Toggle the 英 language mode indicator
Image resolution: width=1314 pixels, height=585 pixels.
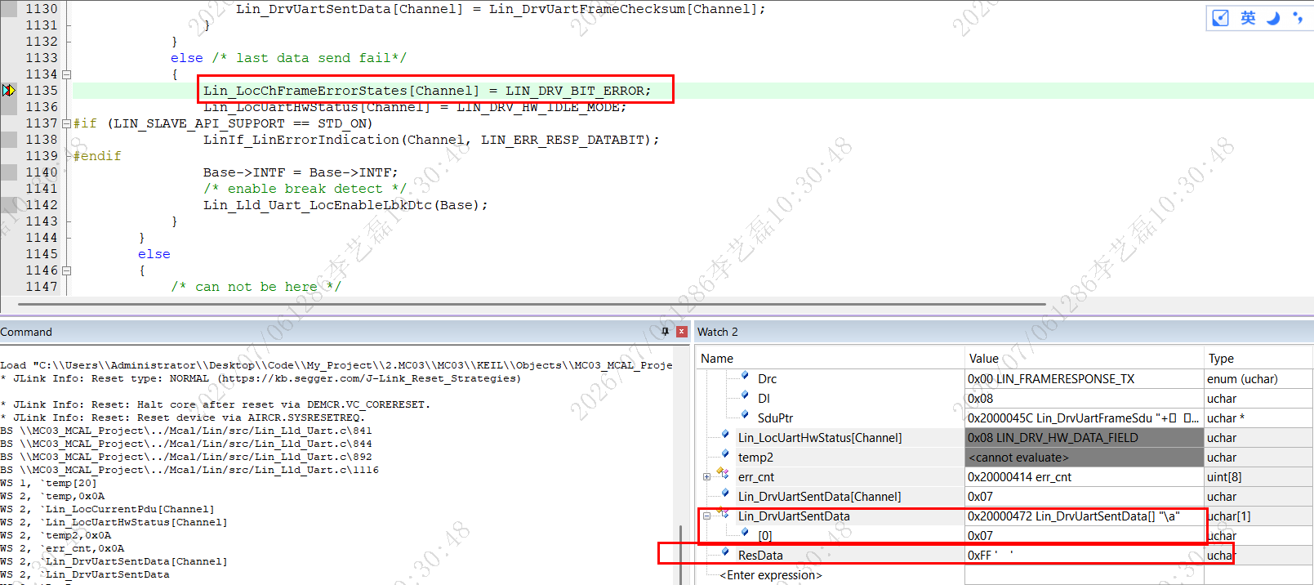point(1248,18)
